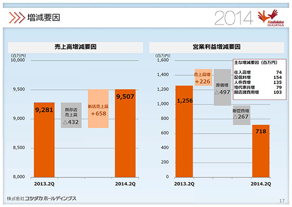Click the large 2014 year heading
292x207 pixels.
point(234,18)
